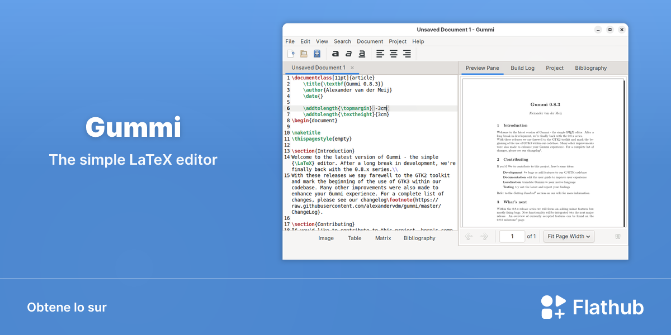
Task: Open the Edit menu
Action: point(305,41)
